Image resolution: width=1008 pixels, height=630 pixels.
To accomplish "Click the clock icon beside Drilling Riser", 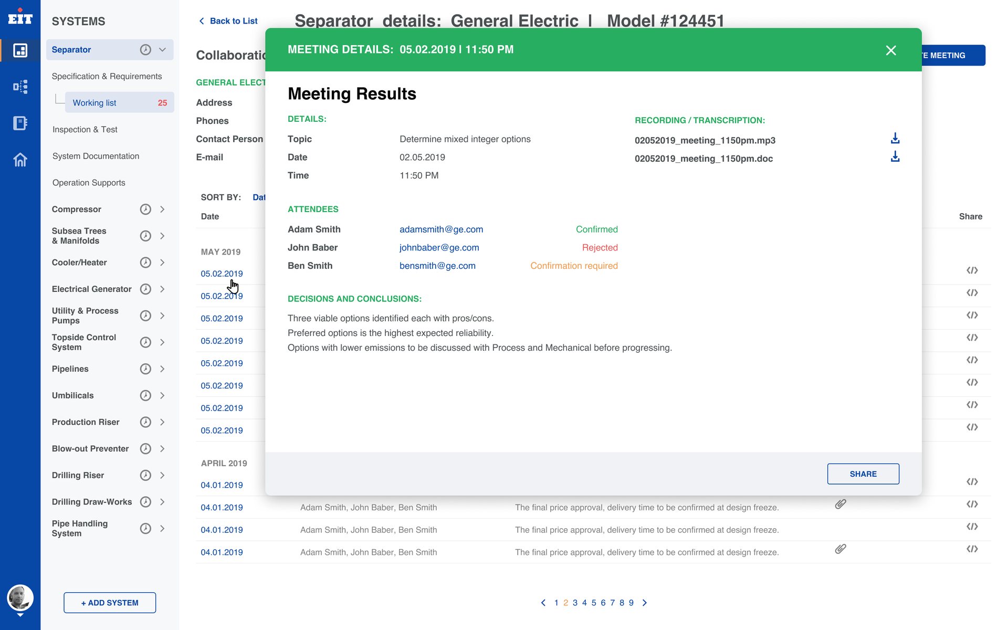I will click(x=145, y=475).
